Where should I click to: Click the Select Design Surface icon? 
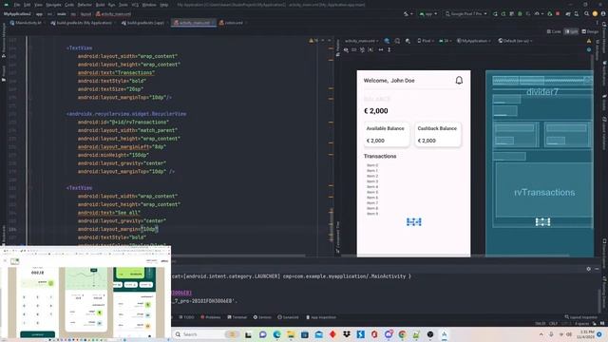[387, 41]
